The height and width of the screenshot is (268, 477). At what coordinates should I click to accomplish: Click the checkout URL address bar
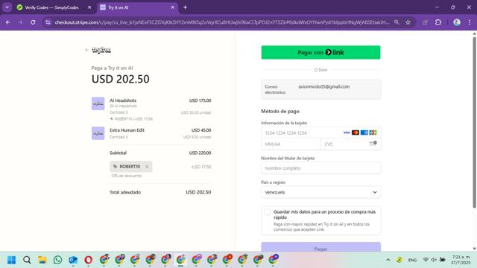221,22
